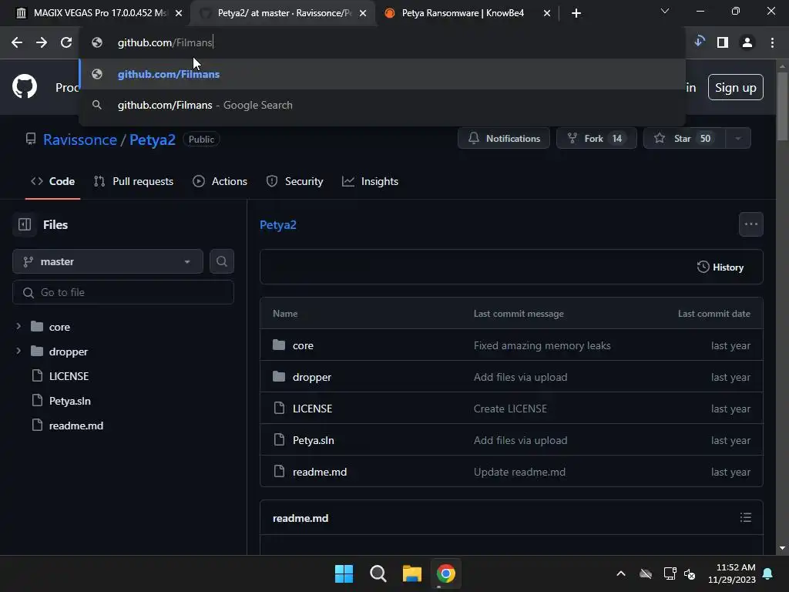This screenshot has height=592, width=789.
Task: Click the network display tray icon
Action: [x=670, y=573]
